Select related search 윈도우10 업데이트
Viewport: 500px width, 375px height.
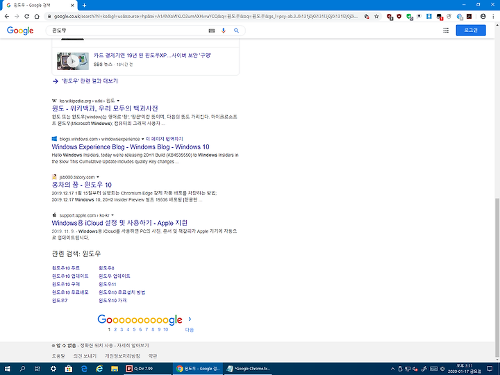(x=70, y=276)
